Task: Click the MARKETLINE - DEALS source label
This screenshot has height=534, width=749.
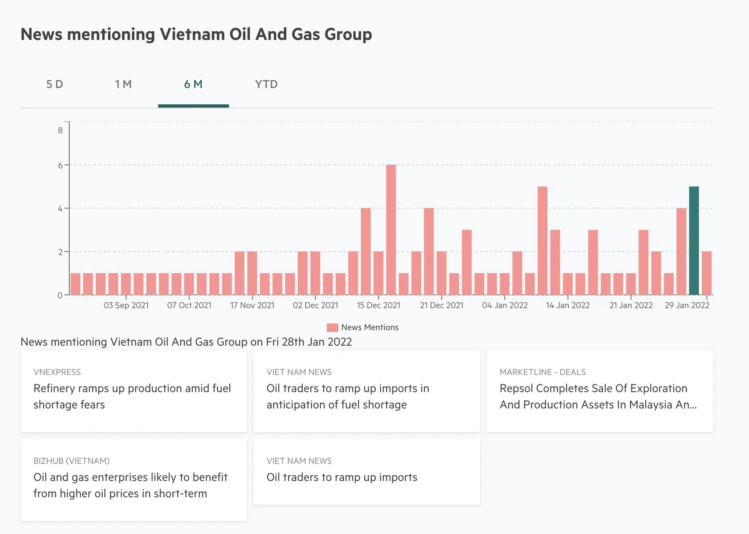Action: tap(542, 372)
